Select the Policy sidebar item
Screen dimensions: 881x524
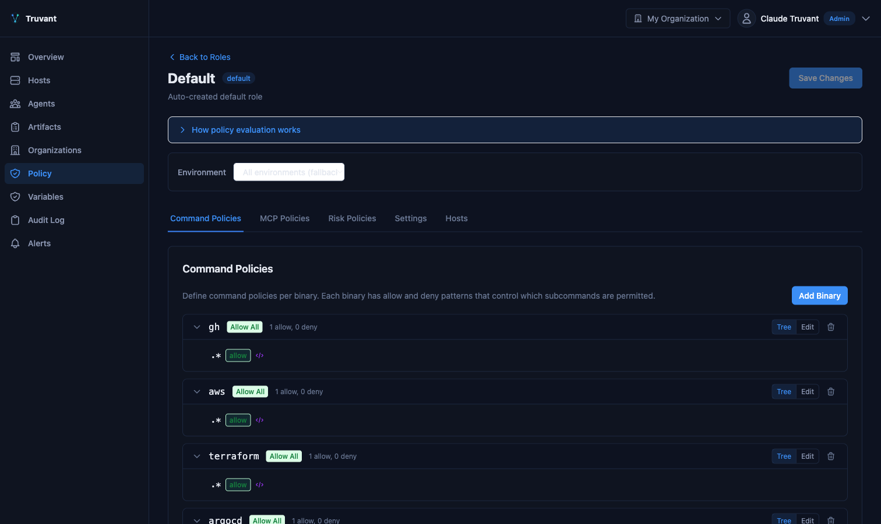point(74,174)
